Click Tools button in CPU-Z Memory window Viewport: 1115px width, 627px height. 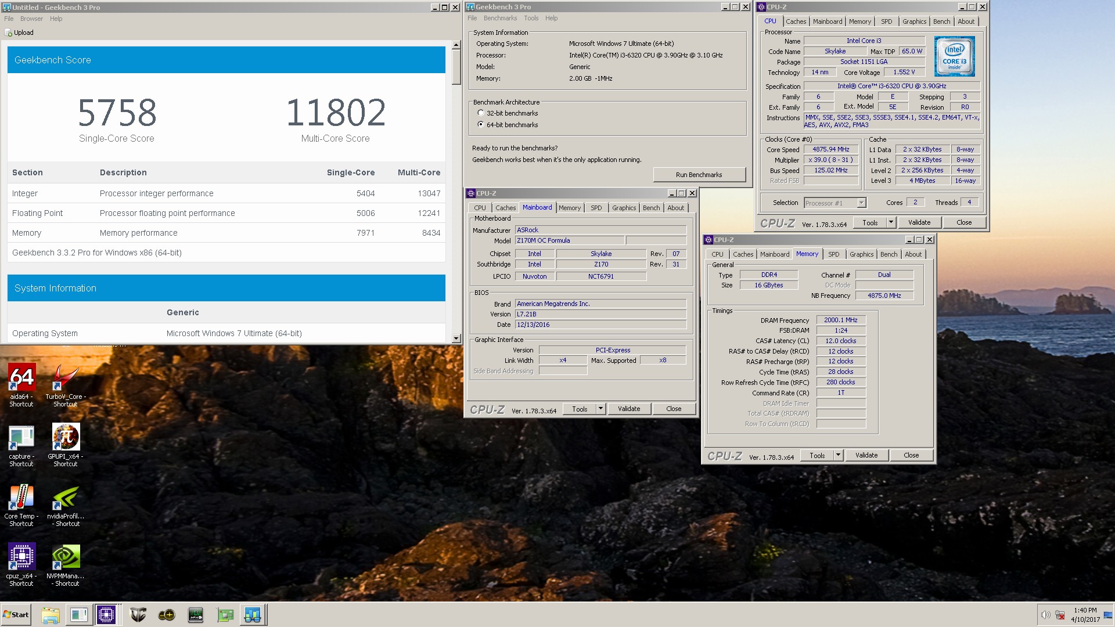817,455
